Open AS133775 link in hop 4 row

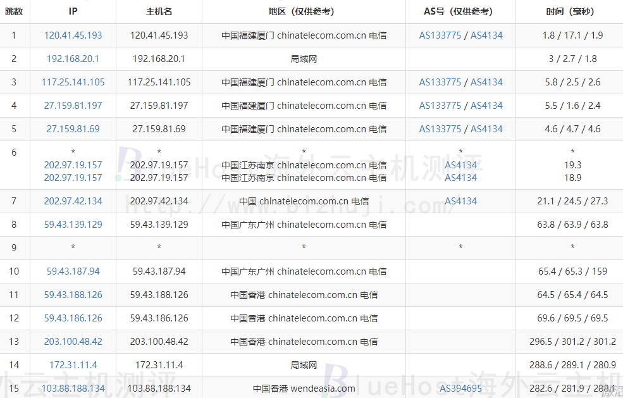click(x=440, y=106)
